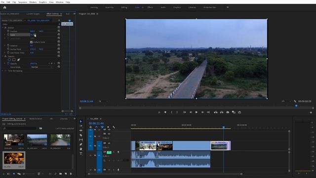Open timeline display settings wrench
This screenshot has width=316, height=178.
(x=114, y=127)
